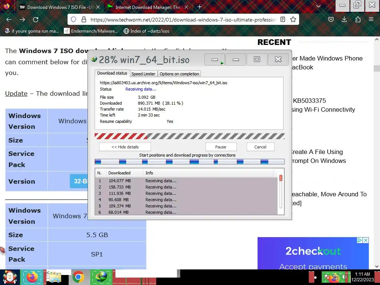Open Firefox from the taskbar
Image resolution: width=380 pixels, height=285 pixels.
[x=32, y=277]
